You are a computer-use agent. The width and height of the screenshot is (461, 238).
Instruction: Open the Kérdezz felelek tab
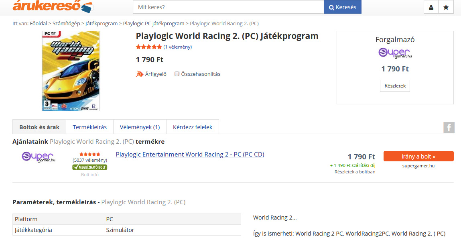pos(193,127)
